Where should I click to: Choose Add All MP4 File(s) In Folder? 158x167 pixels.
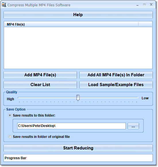click(x=116, y=75)
